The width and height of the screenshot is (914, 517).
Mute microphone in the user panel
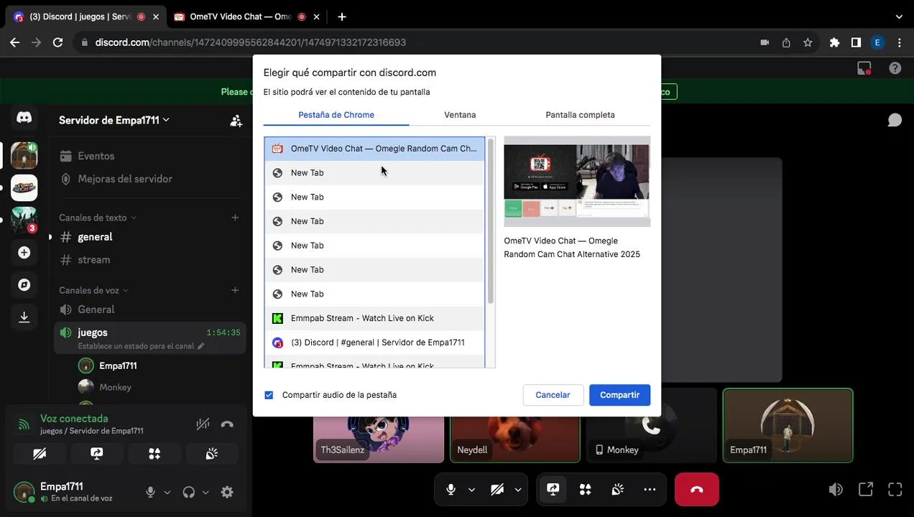[150, 492]
